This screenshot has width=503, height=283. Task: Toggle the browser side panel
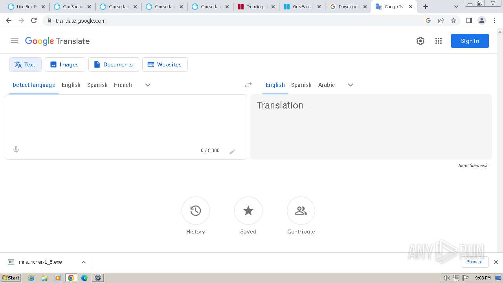(x=469, y=20)
